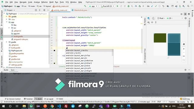Open the TODO tool window
Screen dimensions: 194x109
pyautogui.click(x=60, y=99)
